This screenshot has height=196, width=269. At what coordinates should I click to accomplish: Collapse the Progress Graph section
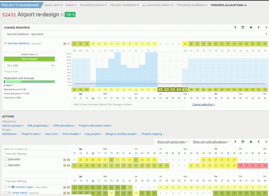point(93,5)
